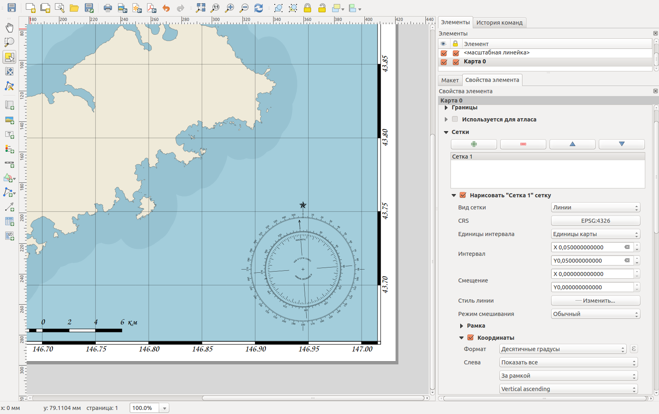Uncheck the Нарисовать Сетка 1 checkbox
The width and height of the screenshot is (659, 414).
pyautogui.click(x=463, y=195)
